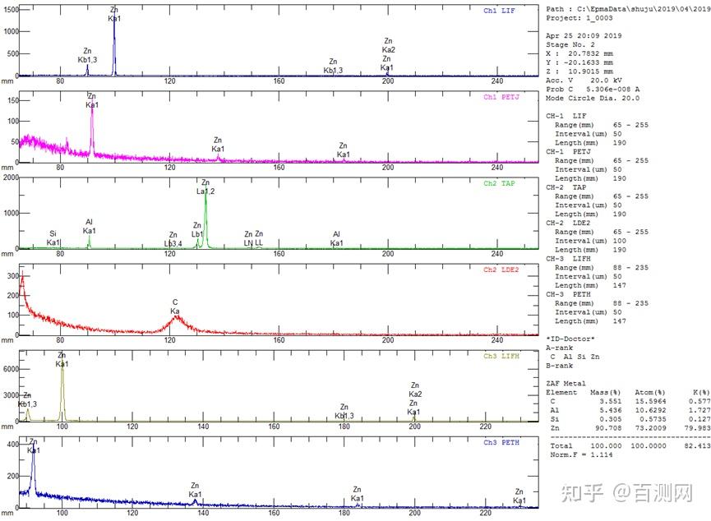Select the Zn Kb1,3 peak in Ch1 LIF
711x521 pixels.
pyautogui.click(x=87, y=70)
